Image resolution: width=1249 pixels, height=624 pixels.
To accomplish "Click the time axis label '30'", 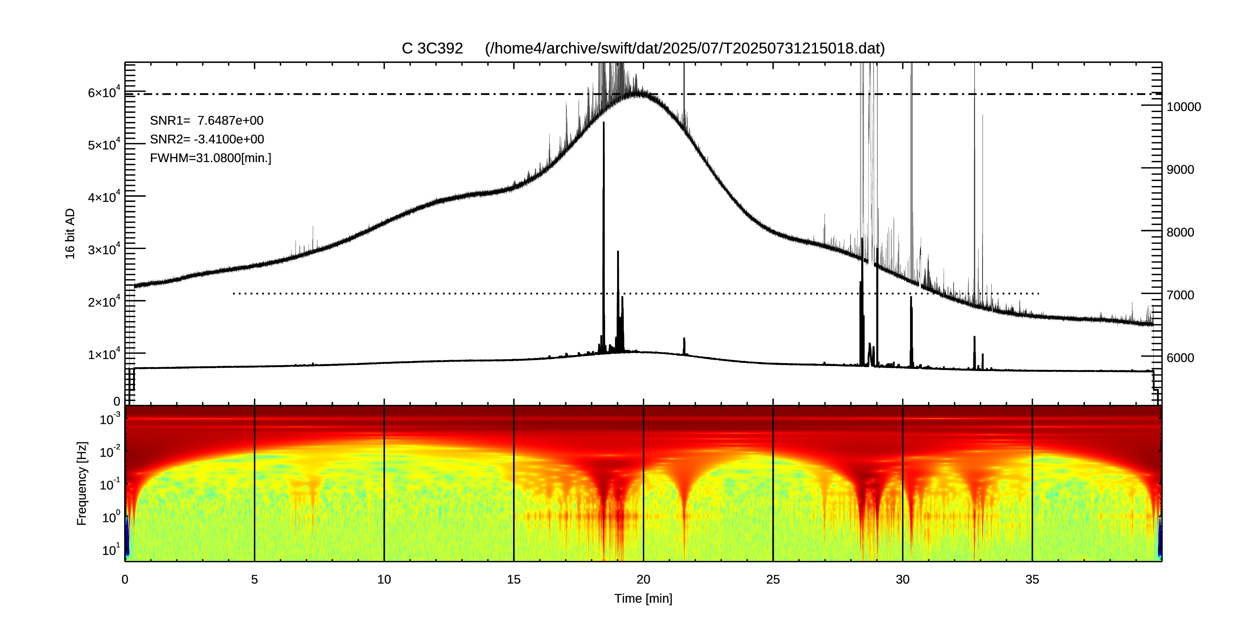I will pos(902,579).
